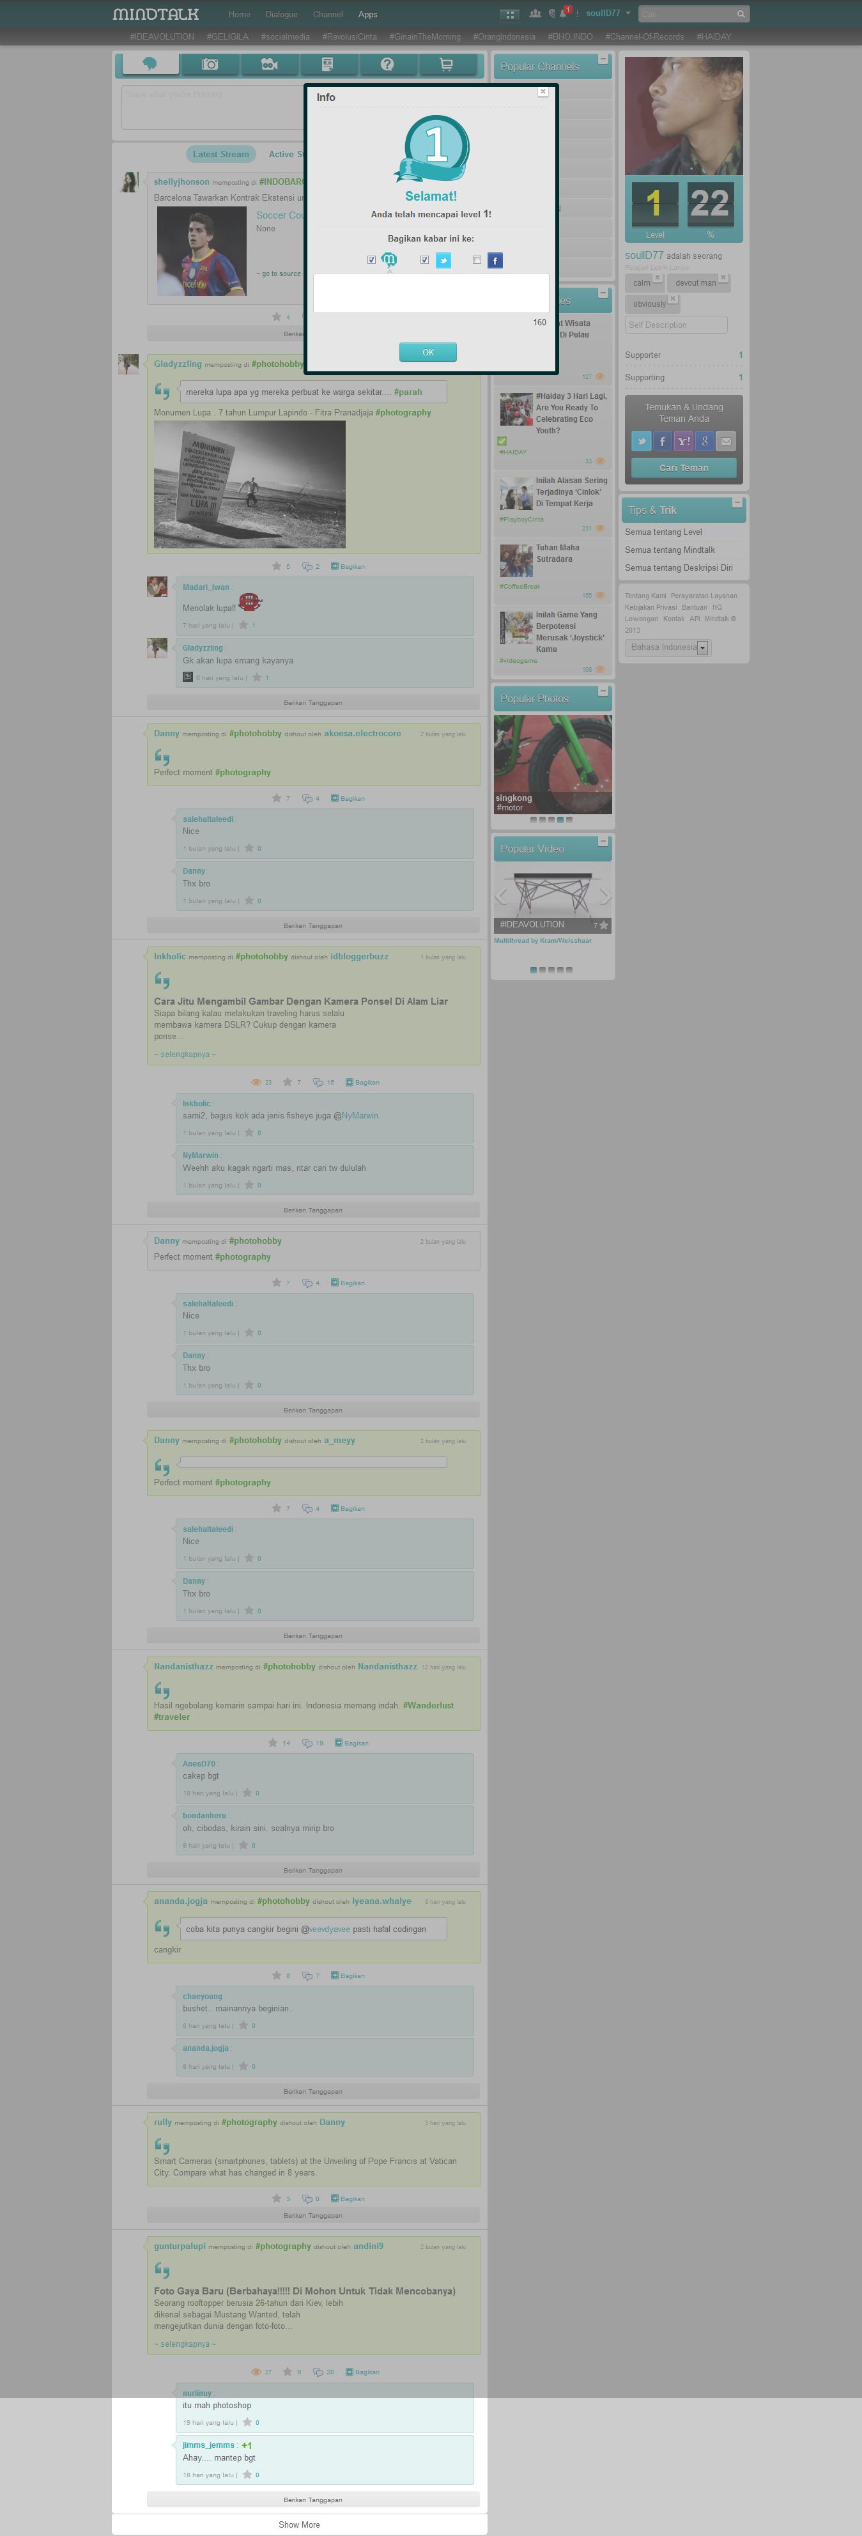Select the camera photo post tab
Viewport: 862px width, 2536px height.
click(210, 64)
